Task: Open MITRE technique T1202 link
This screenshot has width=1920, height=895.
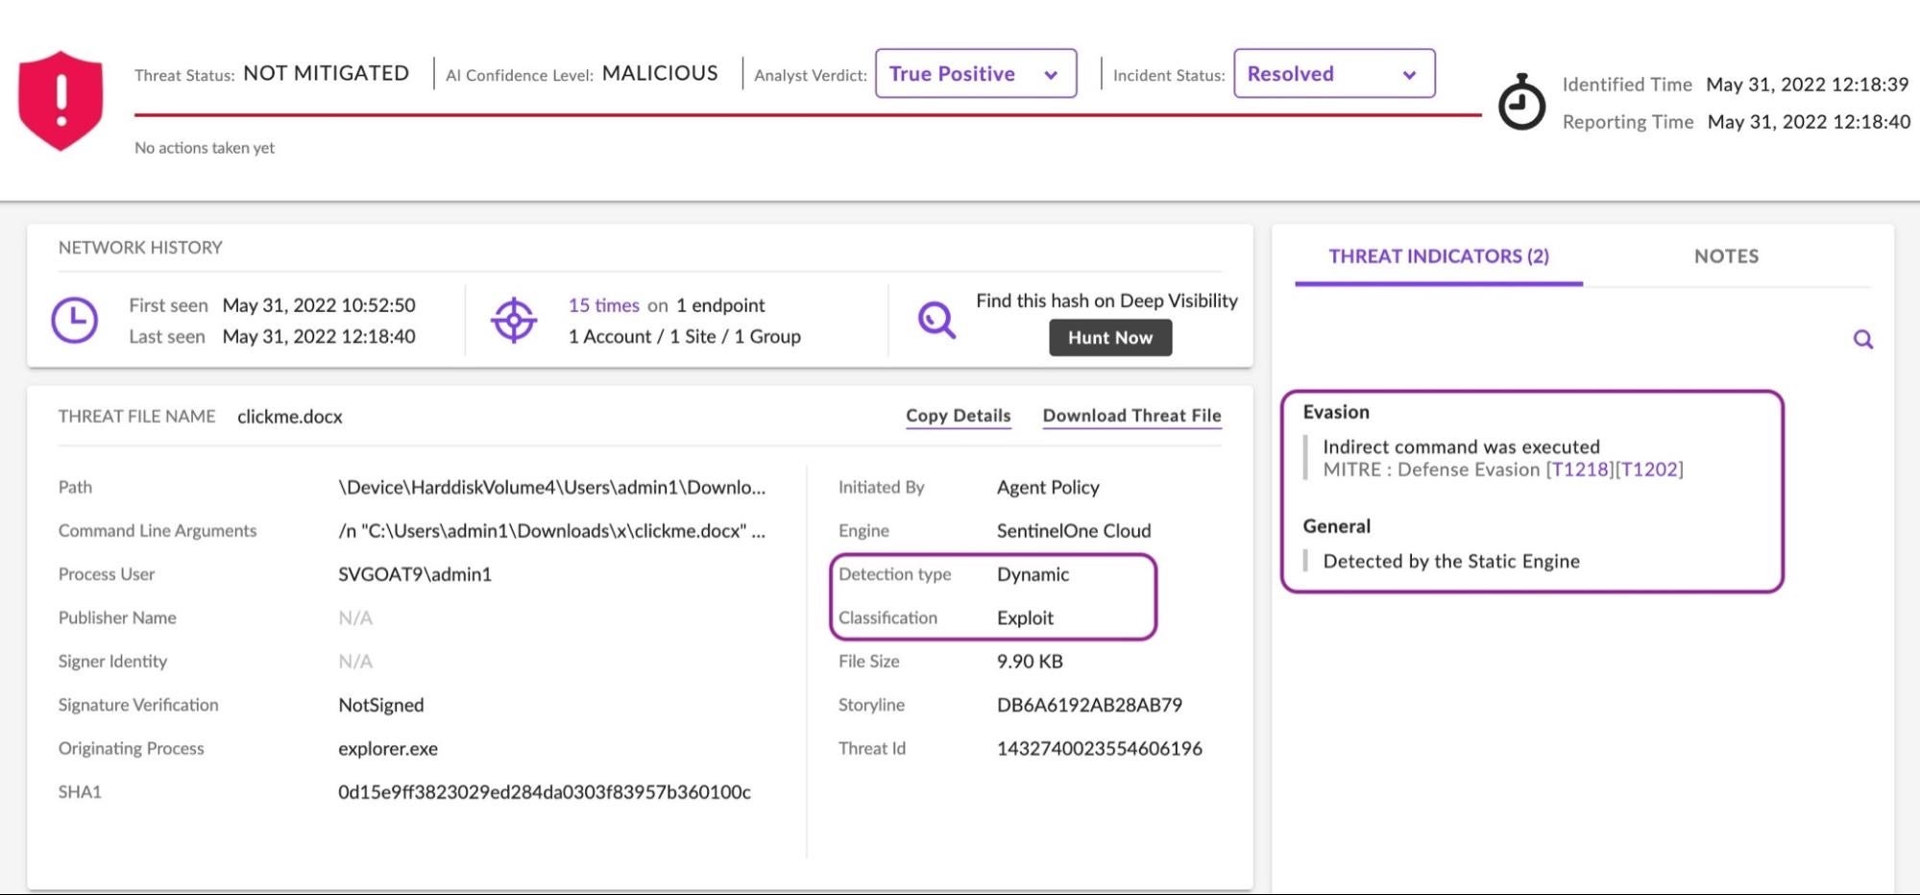Action: 1649,470
